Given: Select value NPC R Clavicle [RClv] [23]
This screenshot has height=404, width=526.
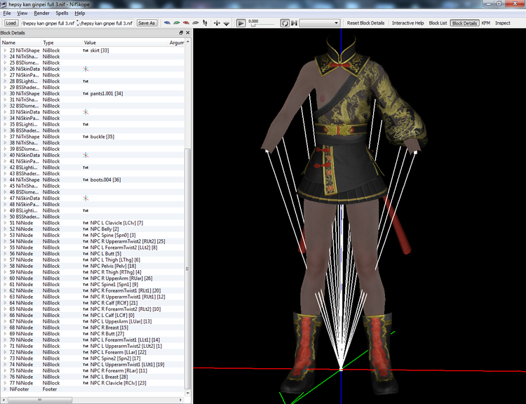Looking at the screenshot, I should tap(118, 383).
